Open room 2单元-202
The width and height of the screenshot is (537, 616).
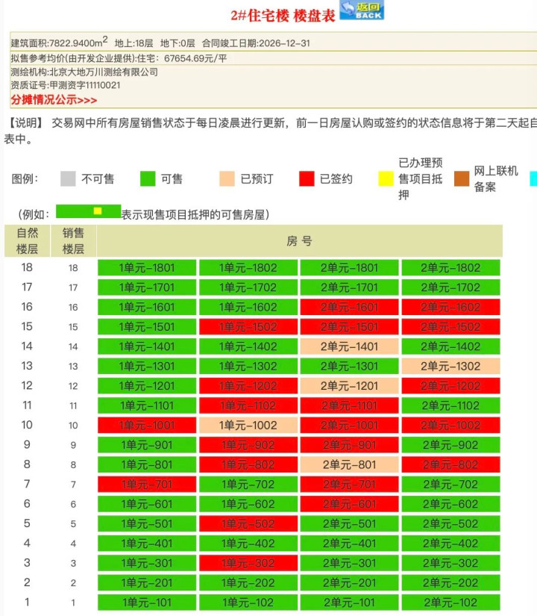[x=450, y=582]
